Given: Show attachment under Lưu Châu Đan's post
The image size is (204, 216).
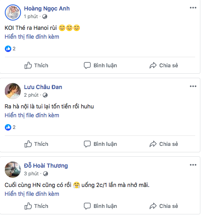Looking at the screenshot, I should pyautogui.click(x=32, y=115).
